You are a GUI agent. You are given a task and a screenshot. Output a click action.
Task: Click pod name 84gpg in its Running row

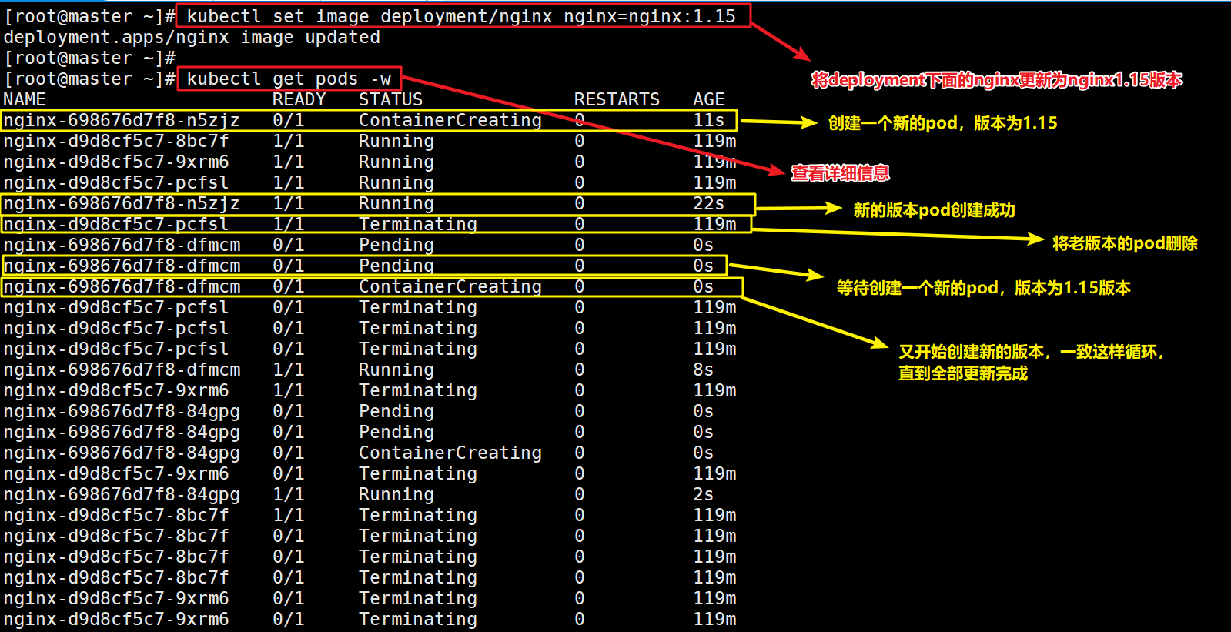click(122, 494)
